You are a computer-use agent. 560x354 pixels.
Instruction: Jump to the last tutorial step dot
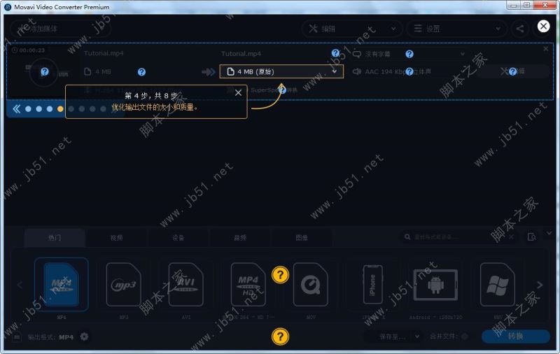click(x=103, y=109)
